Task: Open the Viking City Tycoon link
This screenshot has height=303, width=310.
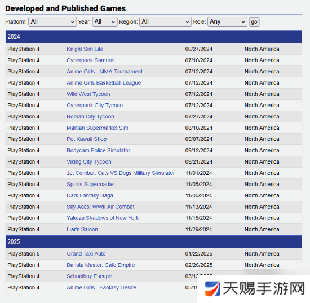Action: (88, 162)
